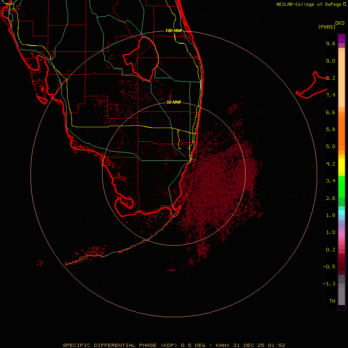Viewport: 348px width, 348px height.
Task: Click the 1.8 value on the color scale
Action: (x=331, y=215)
